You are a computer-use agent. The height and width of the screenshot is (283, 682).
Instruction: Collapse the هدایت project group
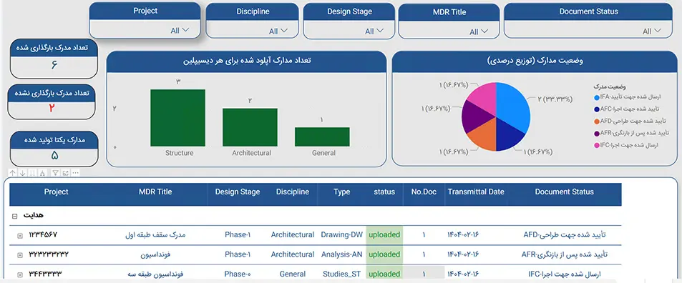[15, 216]
